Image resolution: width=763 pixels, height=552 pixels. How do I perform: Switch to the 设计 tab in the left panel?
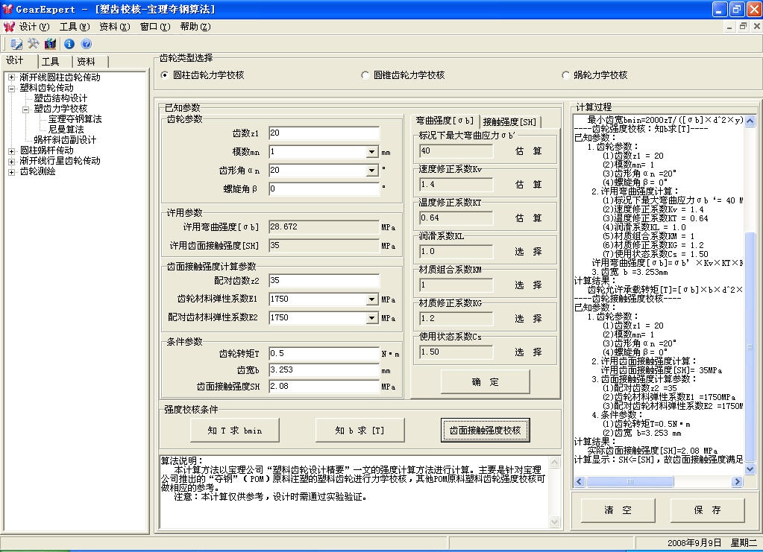tap(20, 60)
